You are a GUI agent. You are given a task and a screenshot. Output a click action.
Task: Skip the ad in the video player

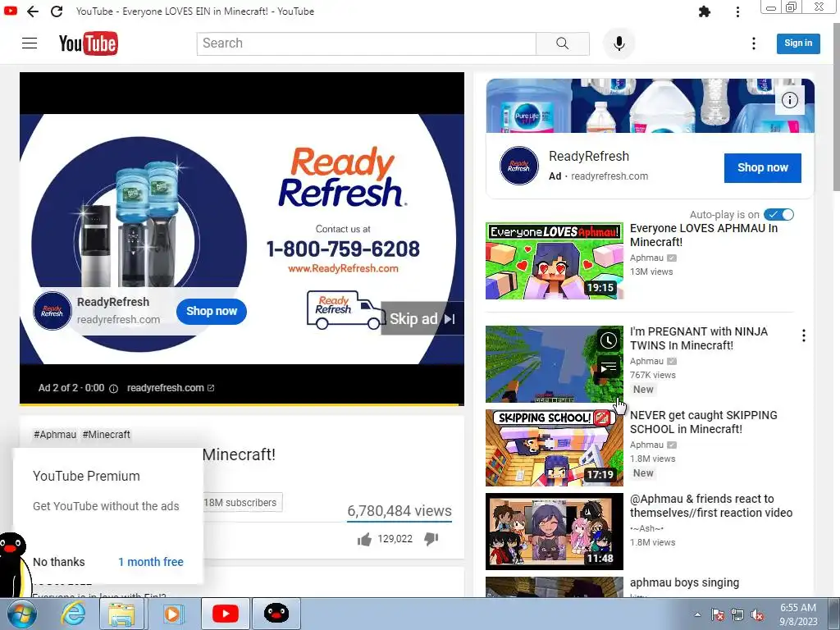pyautogui.click(x=422, y=319)
